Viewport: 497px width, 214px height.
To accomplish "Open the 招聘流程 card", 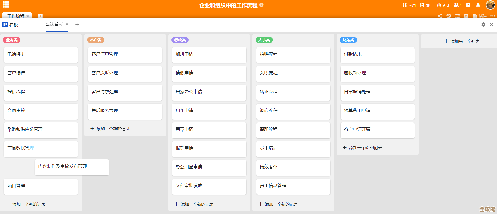I will pyautogui.click(x=293, y=55).
